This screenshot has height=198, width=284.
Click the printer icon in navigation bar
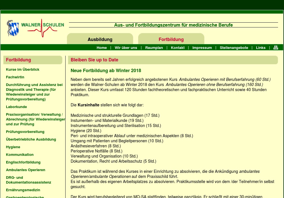[276, 48]
